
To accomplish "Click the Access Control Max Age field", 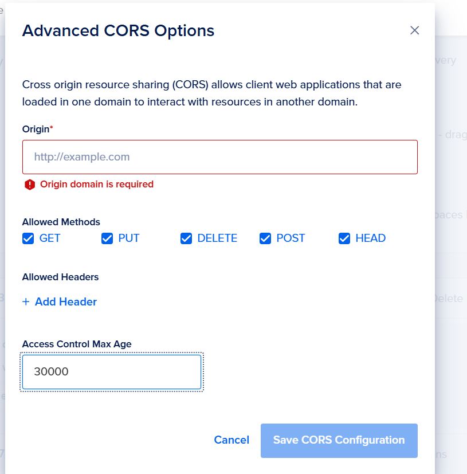I will point(112,372).
